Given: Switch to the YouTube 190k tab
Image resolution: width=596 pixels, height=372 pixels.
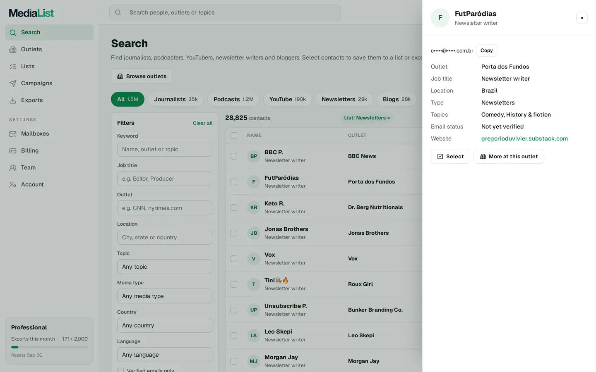Looking at the screenshot, I should [288, 99].
